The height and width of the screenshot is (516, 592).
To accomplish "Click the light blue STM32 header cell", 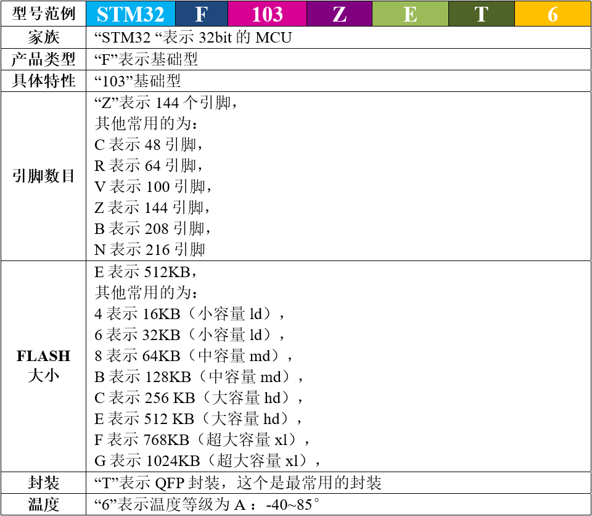I will 131,14.
